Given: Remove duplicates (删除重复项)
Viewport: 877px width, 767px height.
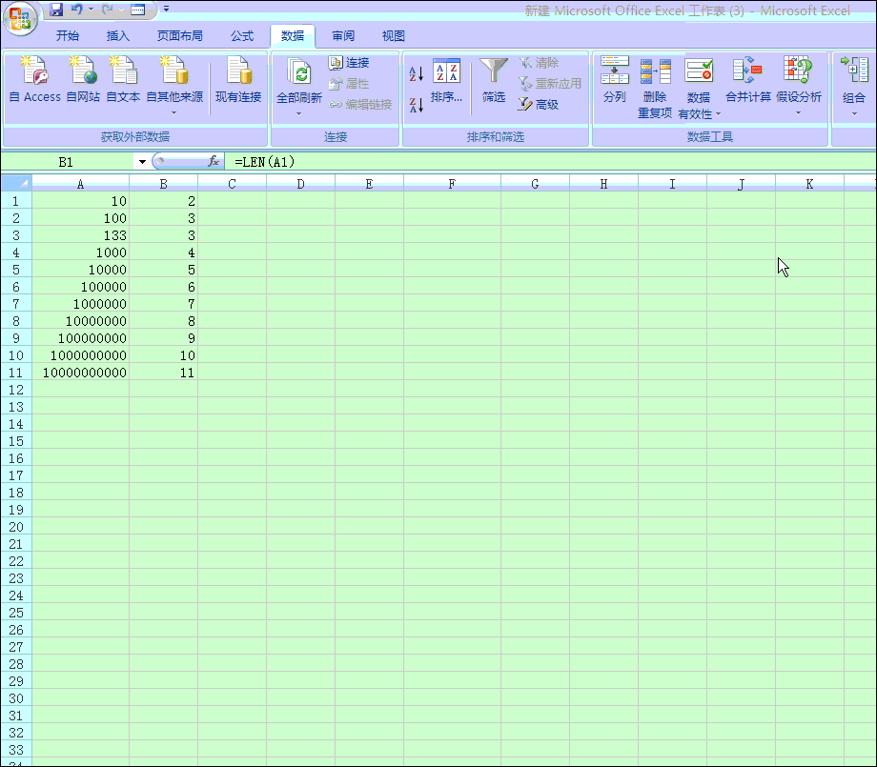Looking at the screenshot, I should click(x=655, y=88).
